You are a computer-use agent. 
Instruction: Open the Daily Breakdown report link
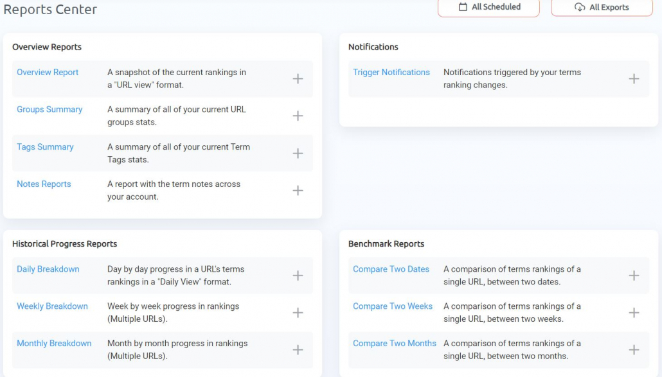pos(48,269)
